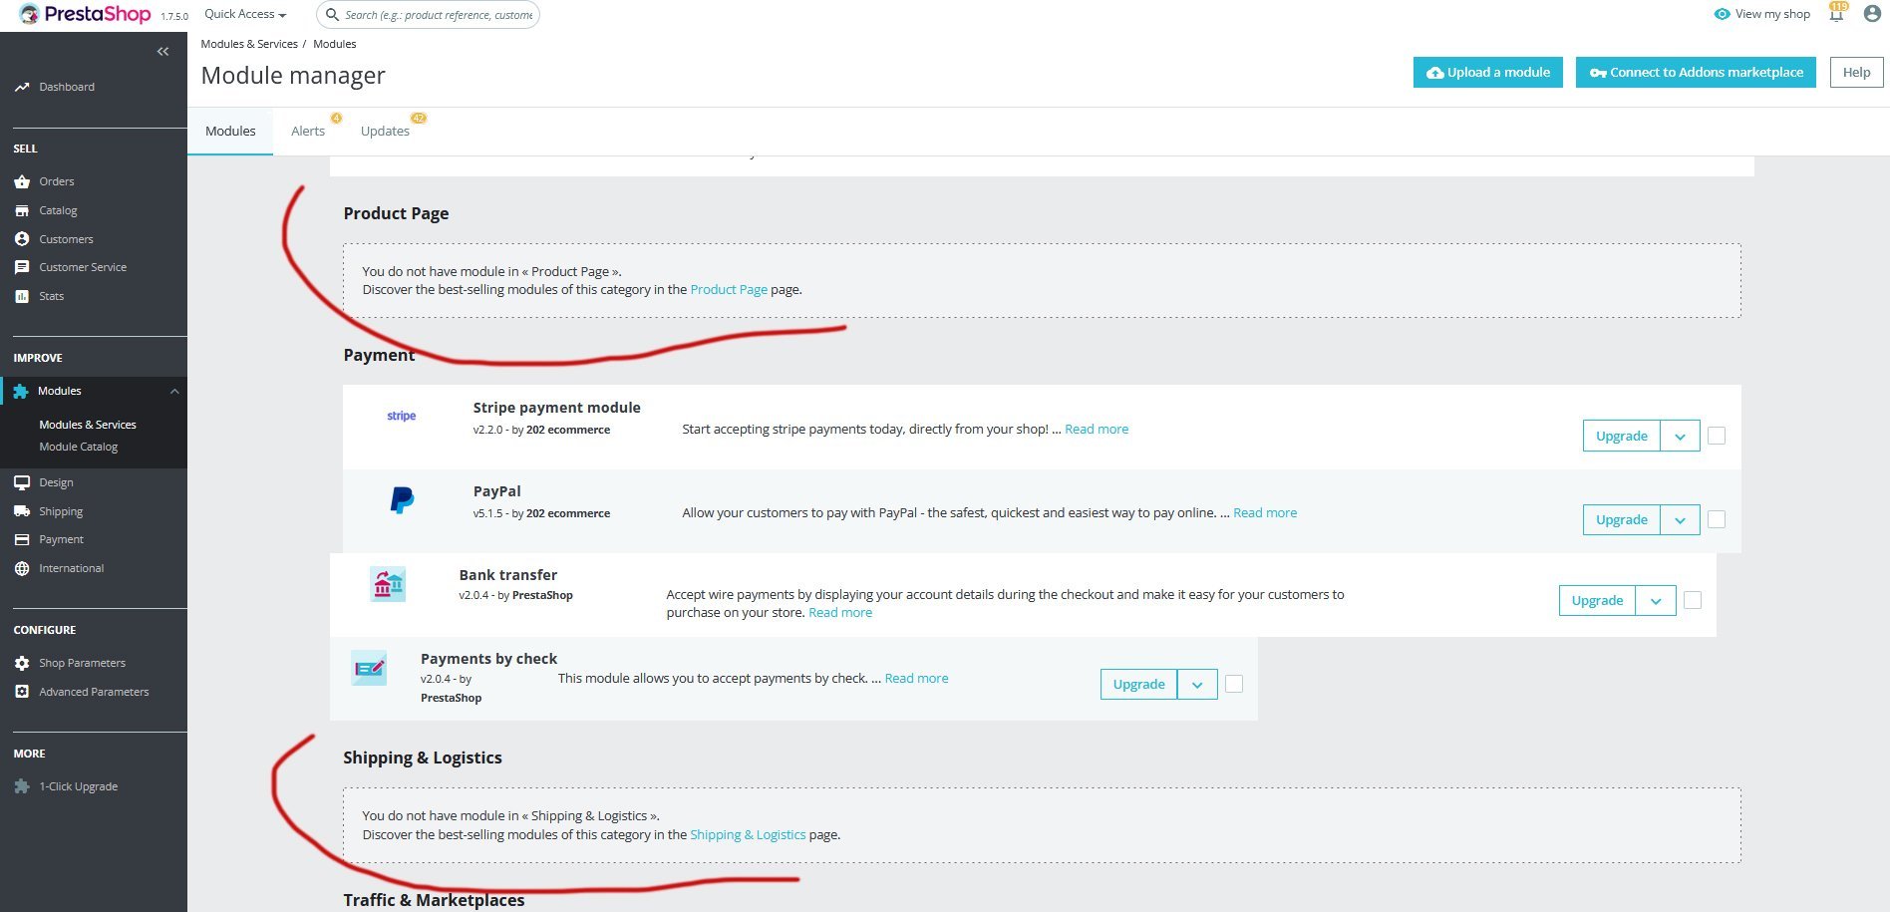This screenshot has width=1890, height=912.
Task: Click the Design monitor icon
Action: click(x=22, y=482)
